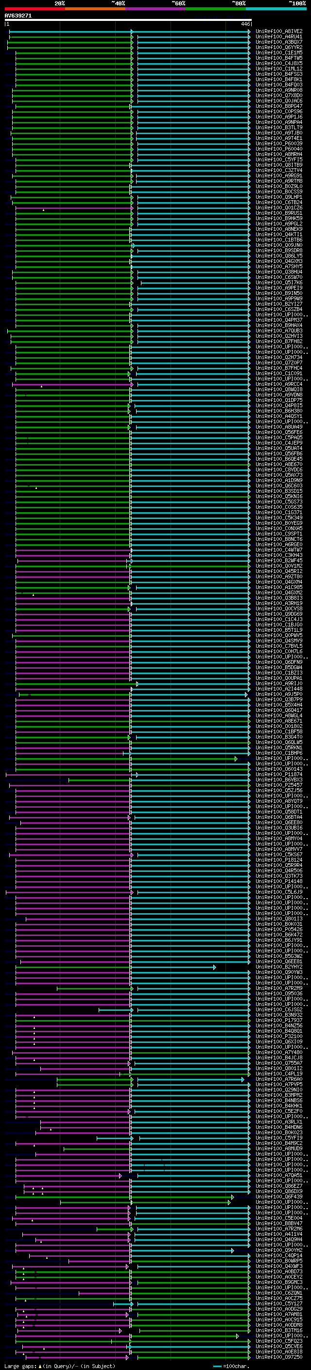Select hit UniRef100_Q6BTA4
This screenshot has height=1370, width=311.
click(279, 817)
